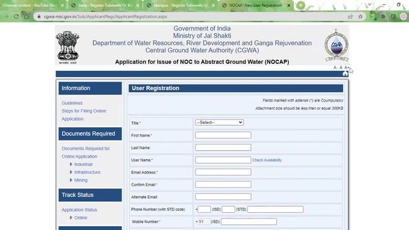Switch to Manipur Register Tubewells tab
This screenshot has height=230, width=409.
coord(180,5)
